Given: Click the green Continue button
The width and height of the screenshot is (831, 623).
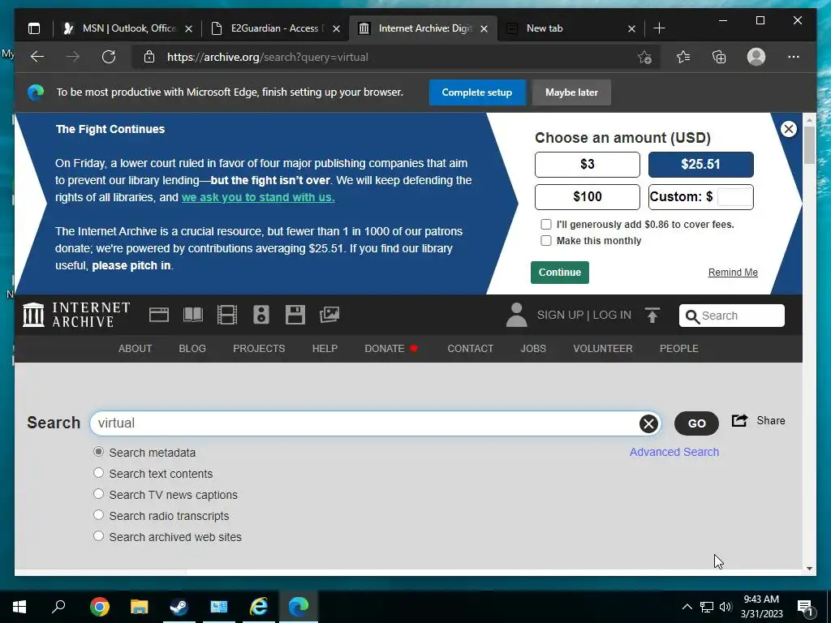Looking at the screenshot, I should click(560, 273).
